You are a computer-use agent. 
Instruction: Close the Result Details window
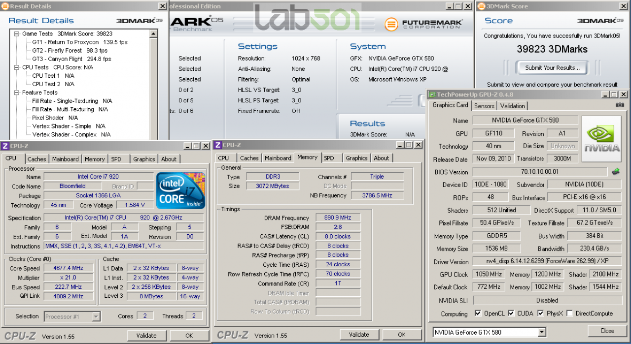[162, 6]
